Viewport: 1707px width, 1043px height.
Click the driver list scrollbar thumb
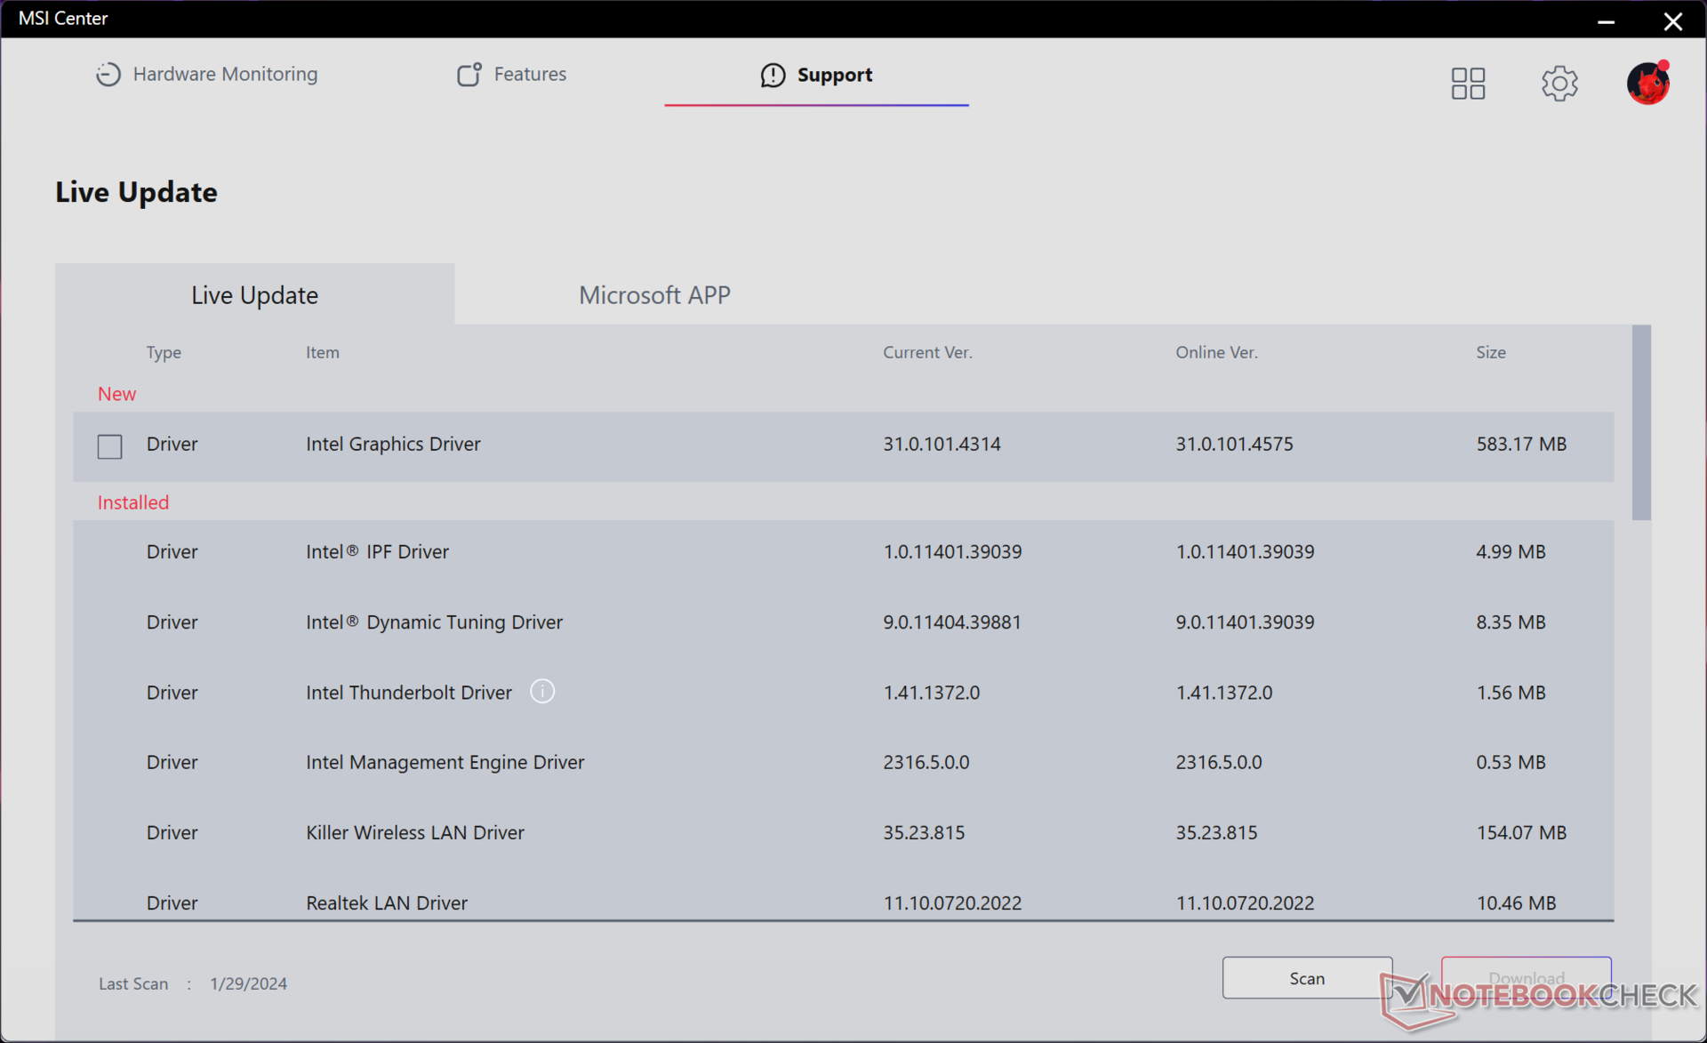click(x=1640, y=422)
